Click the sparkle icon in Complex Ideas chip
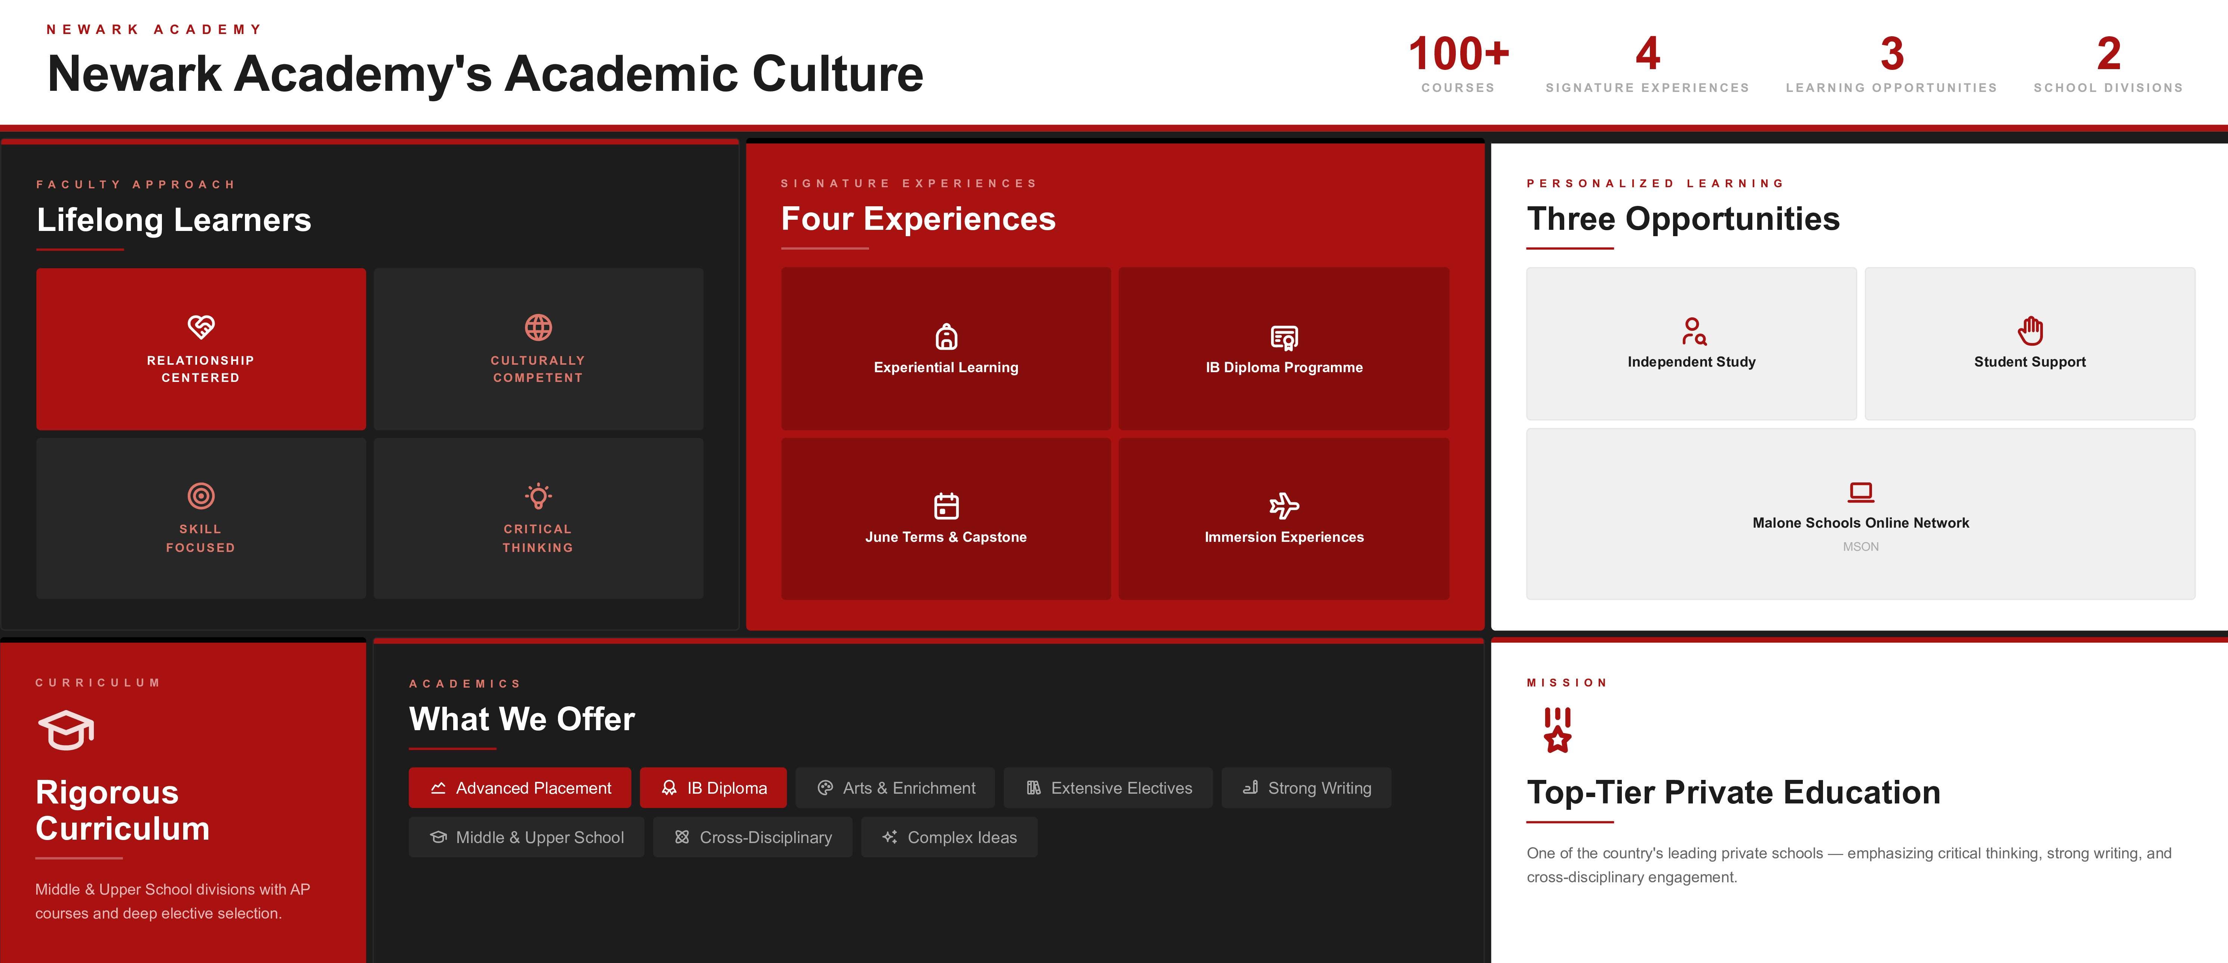Viewport: 2228px width, 963px height. coord(889,837)
